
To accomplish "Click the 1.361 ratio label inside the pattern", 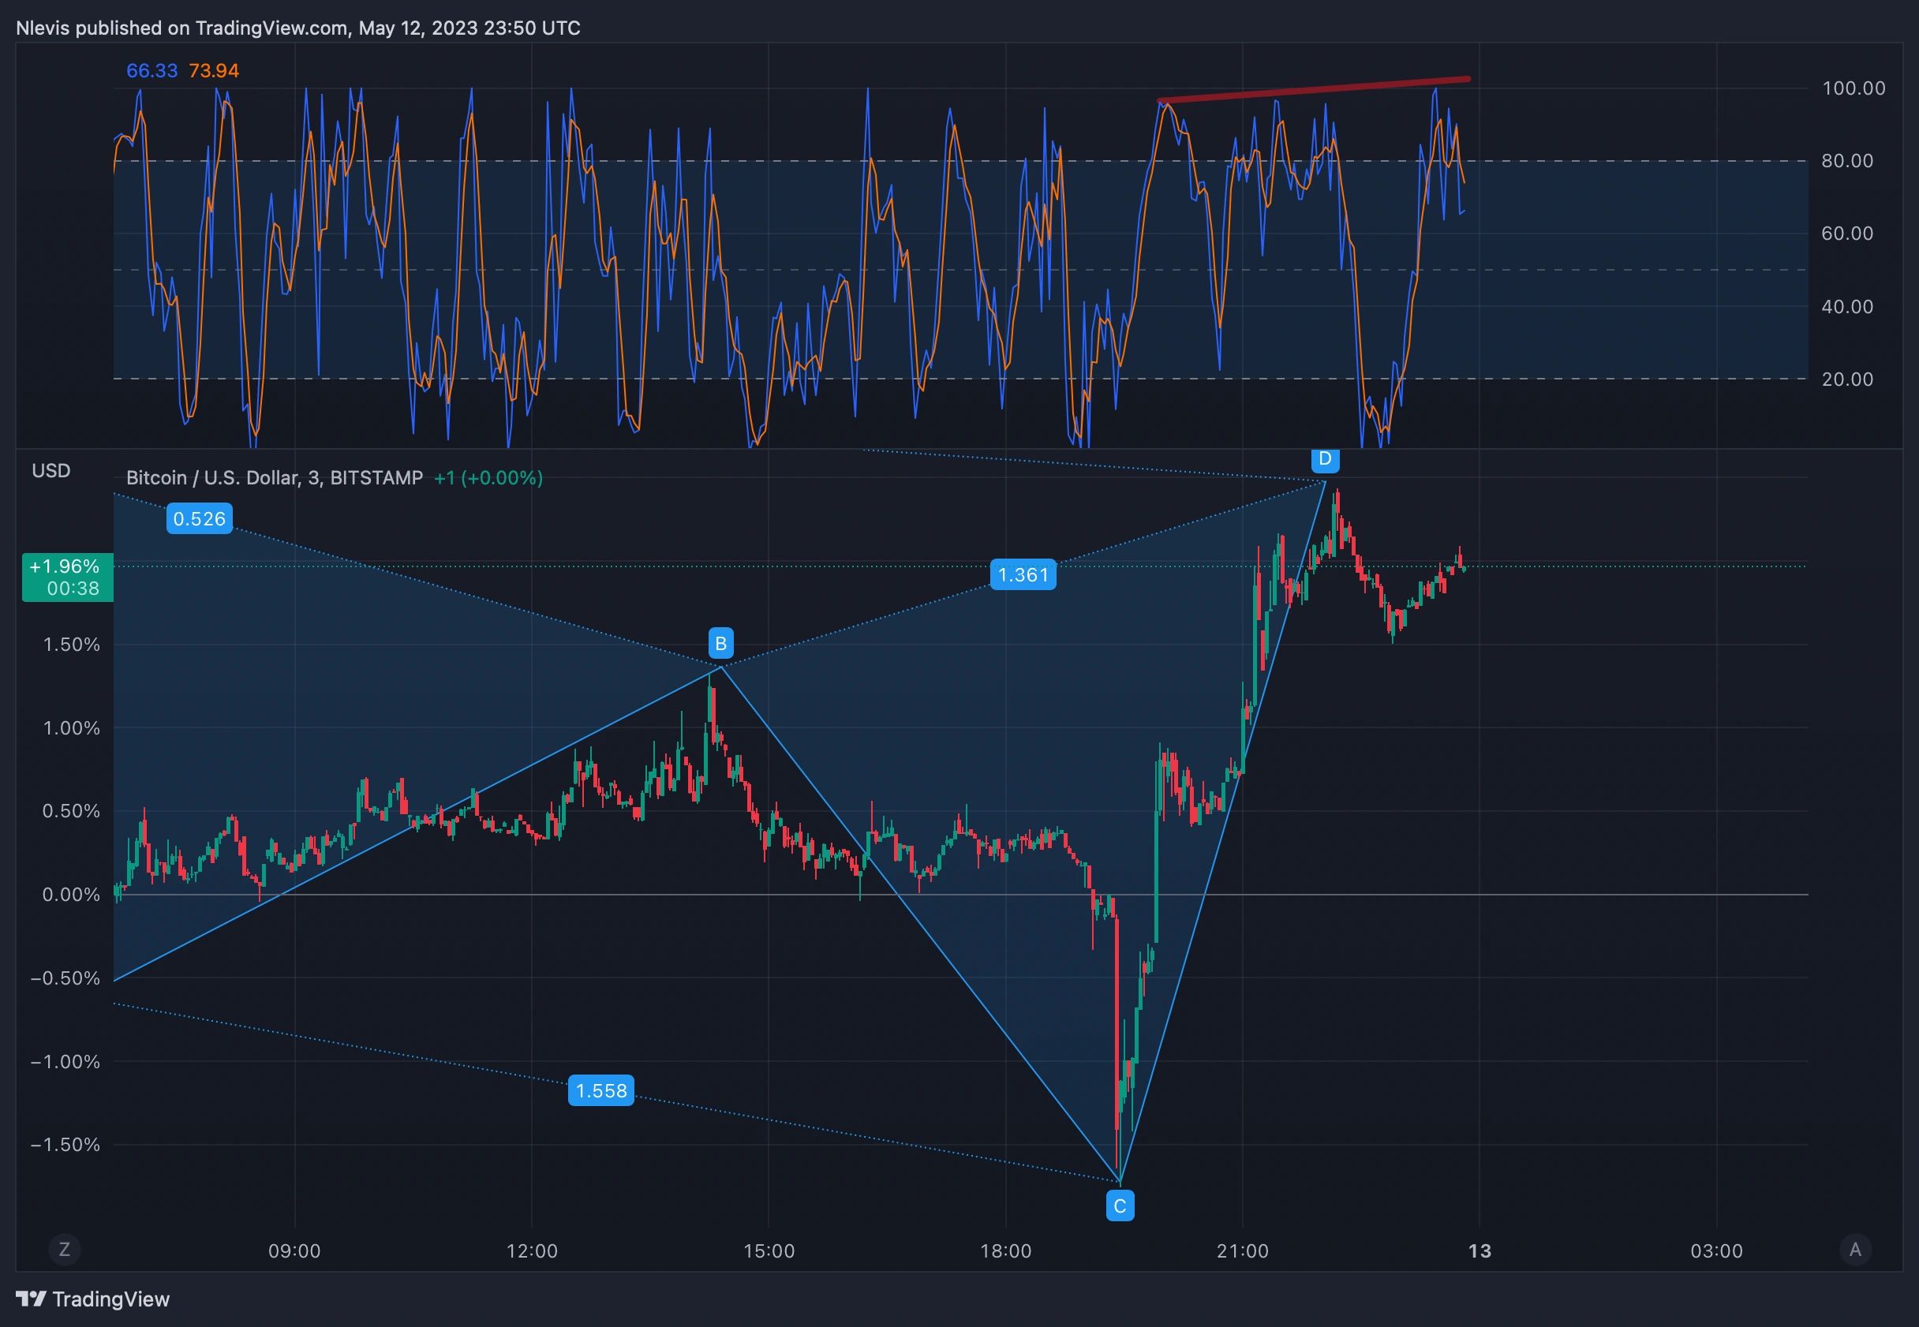I will [1023, 574].
